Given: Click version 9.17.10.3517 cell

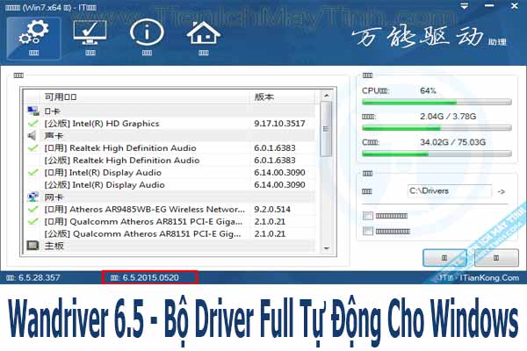Looking at the screenshot, I should 279,123.
